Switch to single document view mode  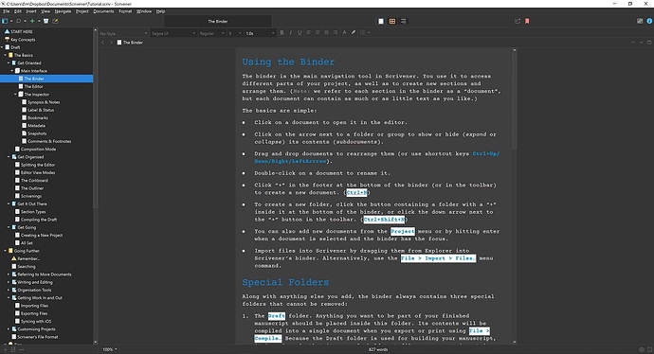point(381,21)
